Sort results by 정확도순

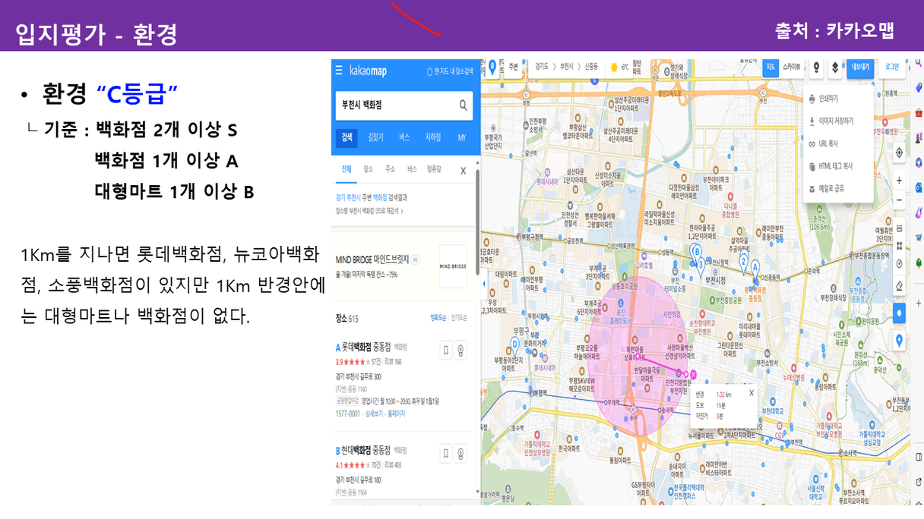pyautogui.click(x=438, y=318)
